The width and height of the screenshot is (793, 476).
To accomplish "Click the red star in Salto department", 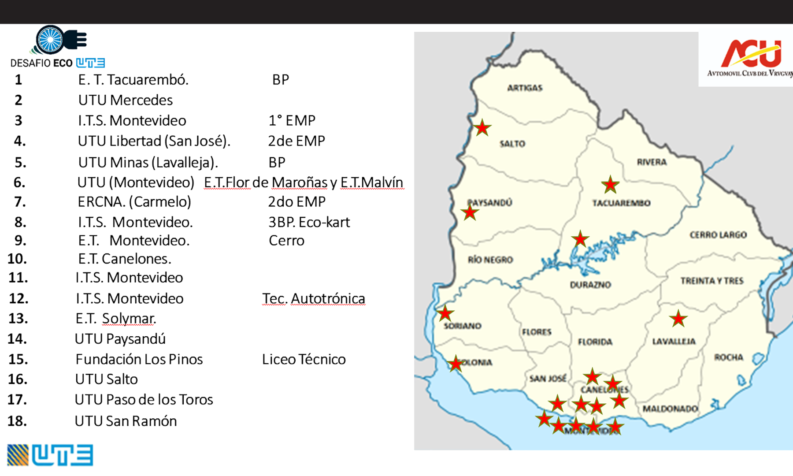I will (482, 128).
